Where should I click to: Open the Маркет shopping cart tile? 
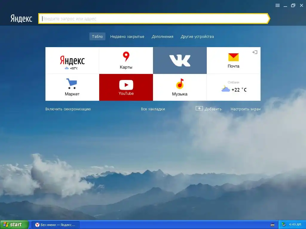[x=72, y=87]
